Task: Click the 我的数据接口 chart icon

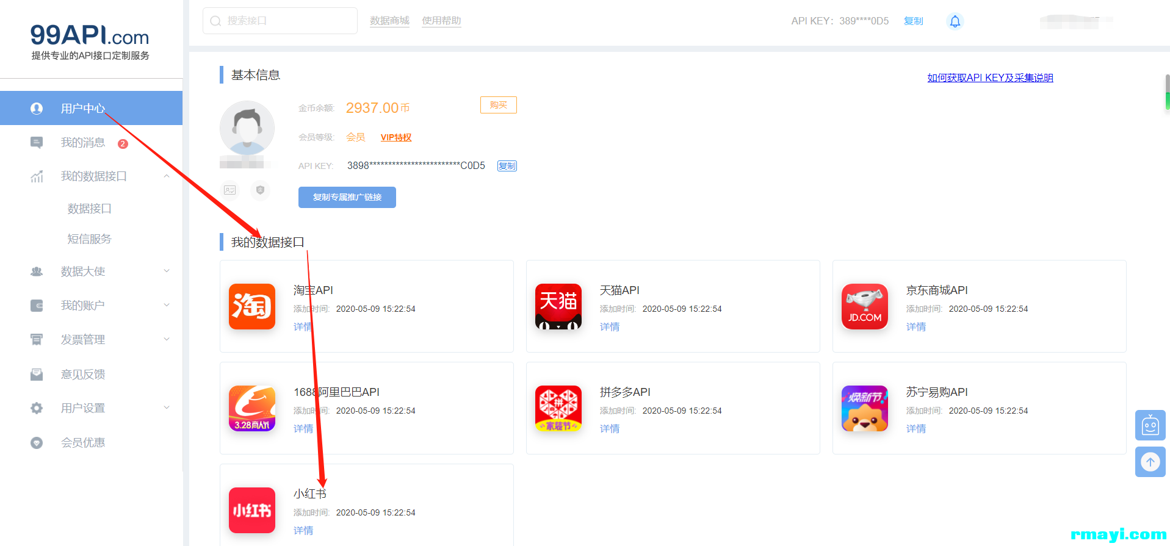Action: click(x=37, y=176)
